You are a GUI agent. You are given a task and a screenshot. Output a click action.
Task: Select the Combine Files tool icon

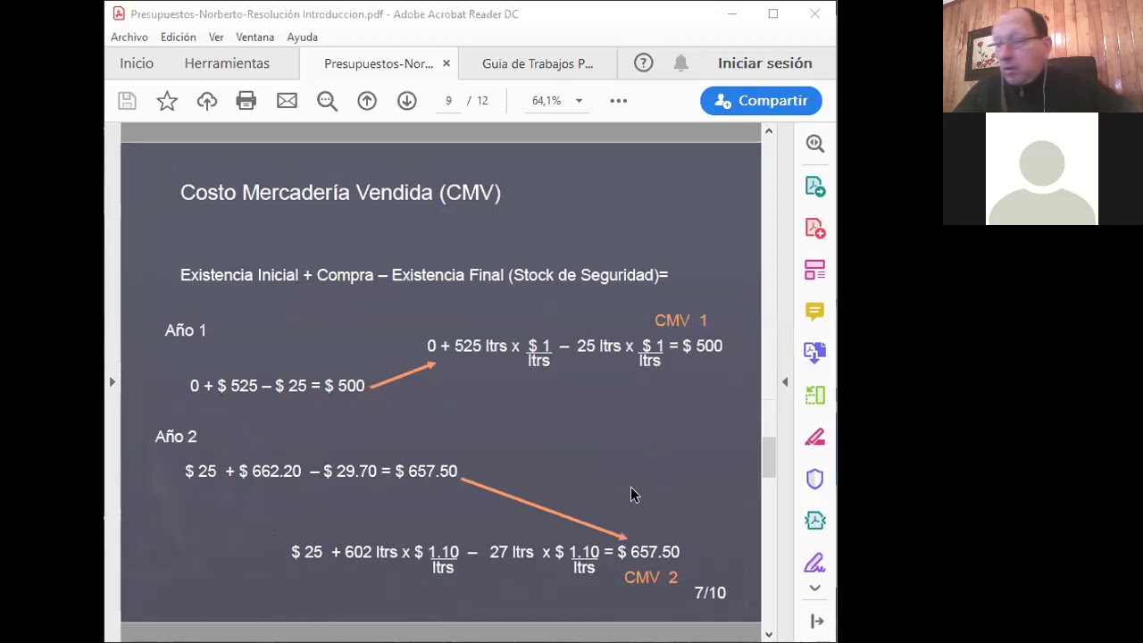pyautogui.click(x=815, y=353)
